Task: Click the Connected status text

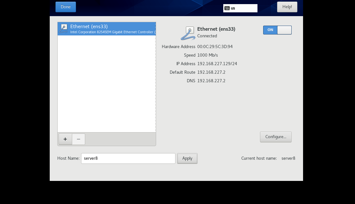Action: coord(207,36)
